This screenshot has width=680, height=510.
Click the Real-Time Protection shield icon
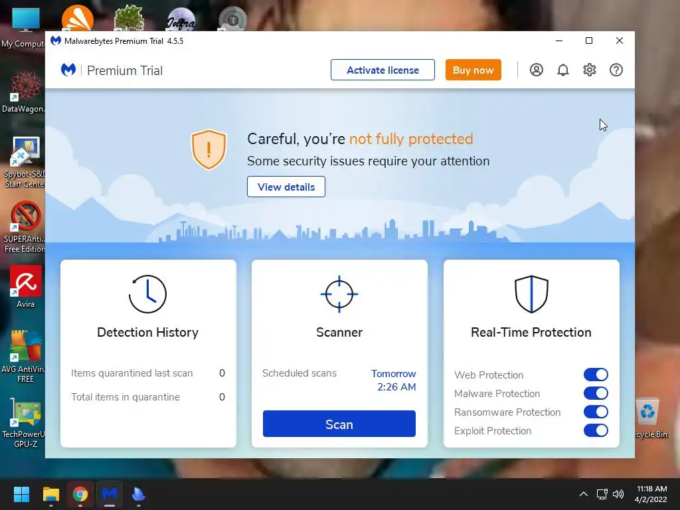pyautogui.click(x=531, y=294)
